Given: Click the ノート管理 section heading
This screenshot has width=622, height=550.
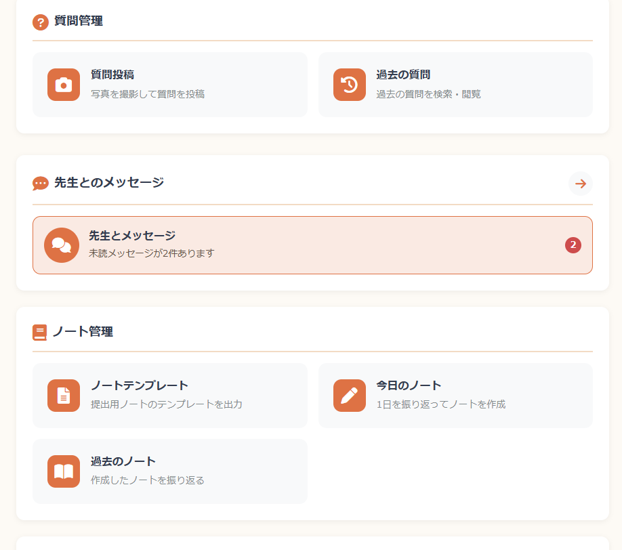Looking at the screenshot, I should (x=83, y=331).
